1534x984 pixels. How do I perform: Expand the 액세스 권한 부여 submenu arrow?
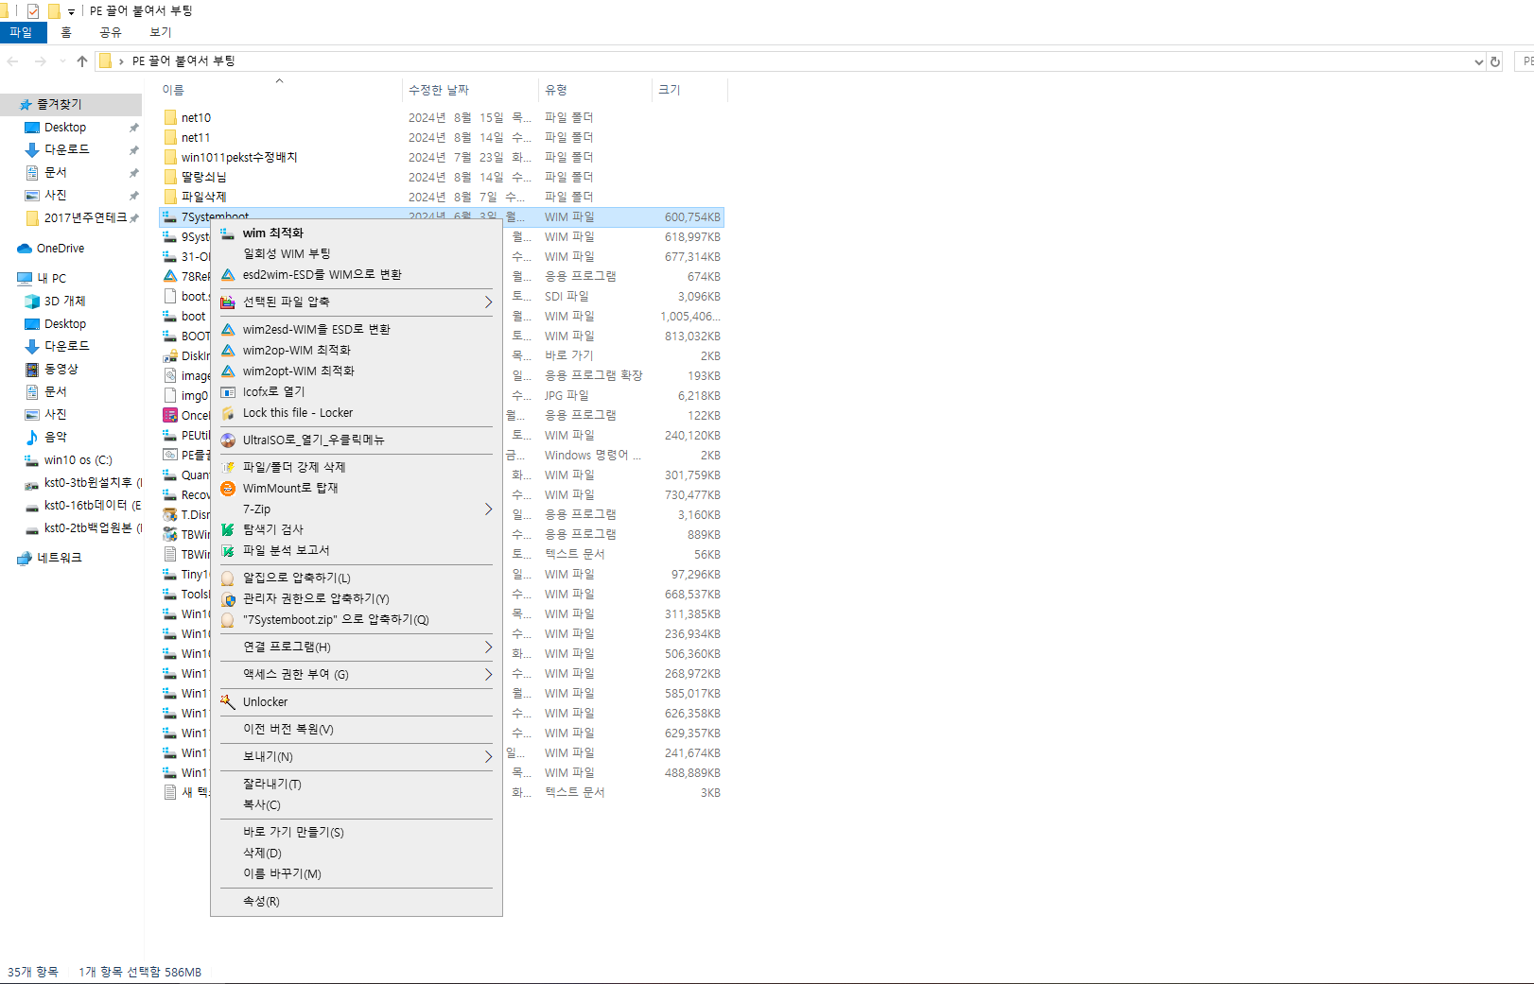[488, 674]
